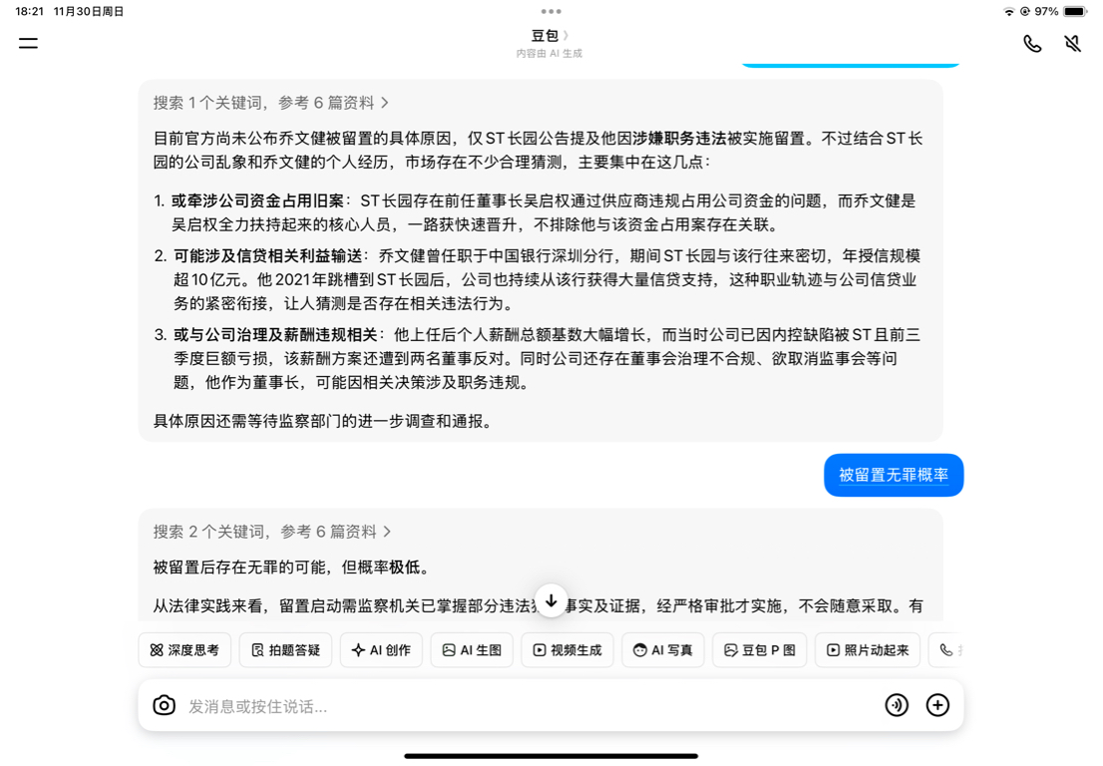Enable 深度思考 mode
1103x766 pixels.
tap(185, 650)
